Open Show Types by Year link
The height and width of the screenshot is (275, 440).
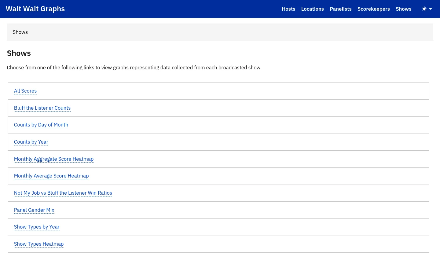(x=37, y=227)
